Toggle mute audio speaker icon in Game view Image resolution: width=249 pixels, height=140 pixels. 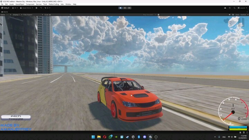[229, 15]
